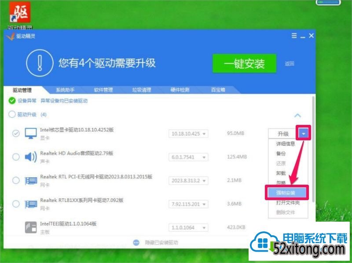
Task: Choose 备份 from the dropdown menu
Action: (x=281, y=153)
